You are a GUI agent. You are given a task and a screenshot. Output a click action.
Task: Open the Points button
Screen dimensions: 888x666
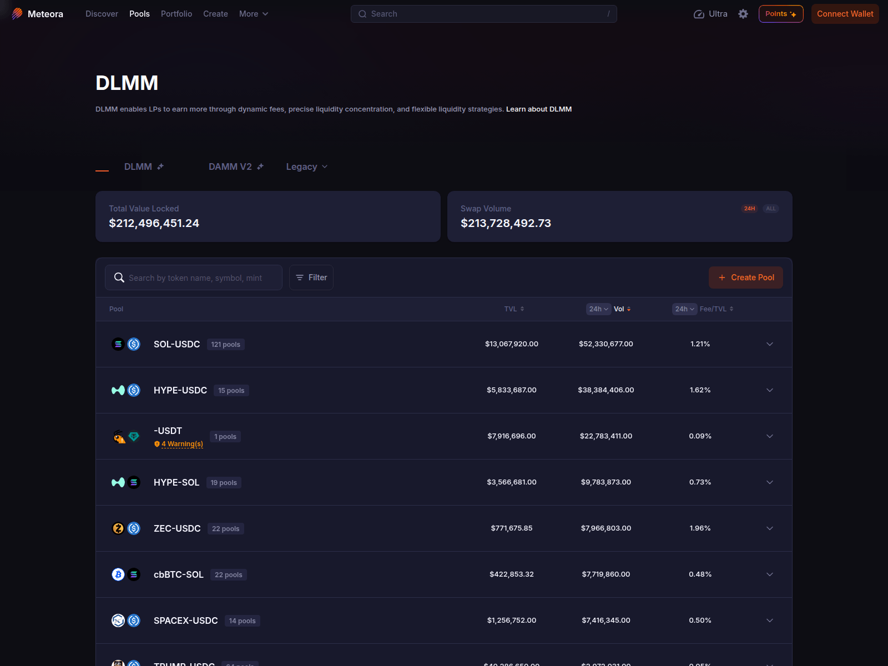781,14
